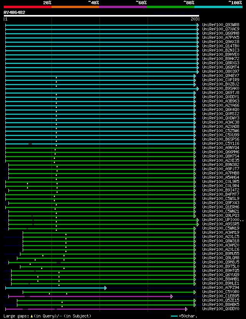This screenshot has width=246, height=319.
Task: Click the UniRef100_Q93WR8 hit label
Action: tap(221, 25)
